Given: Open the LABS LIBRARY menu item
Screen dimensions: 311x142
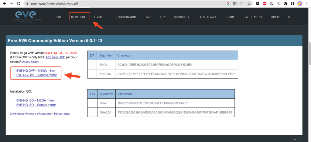Looking at the screenshot, I should pyautogui.click(x=207, y=17).
